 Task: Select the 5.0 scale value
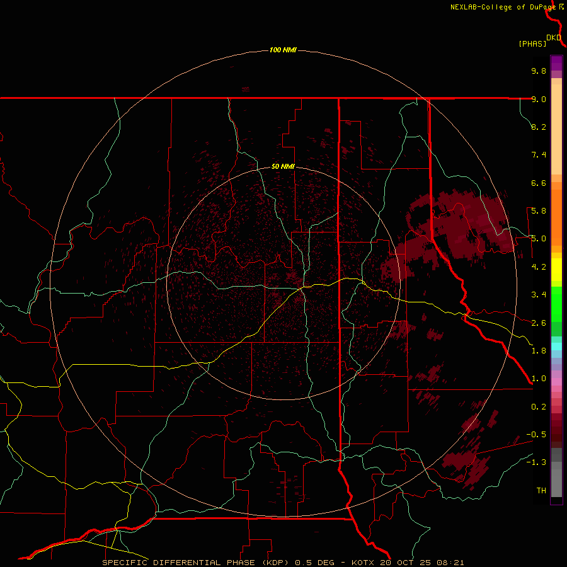tap(539, 239)
